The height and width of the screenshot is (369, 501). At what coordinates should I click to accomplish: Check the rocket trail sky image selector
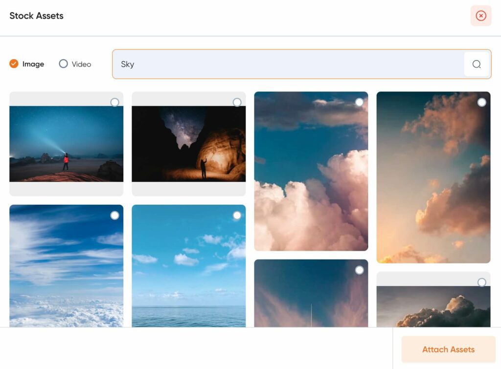coord(360,270)
